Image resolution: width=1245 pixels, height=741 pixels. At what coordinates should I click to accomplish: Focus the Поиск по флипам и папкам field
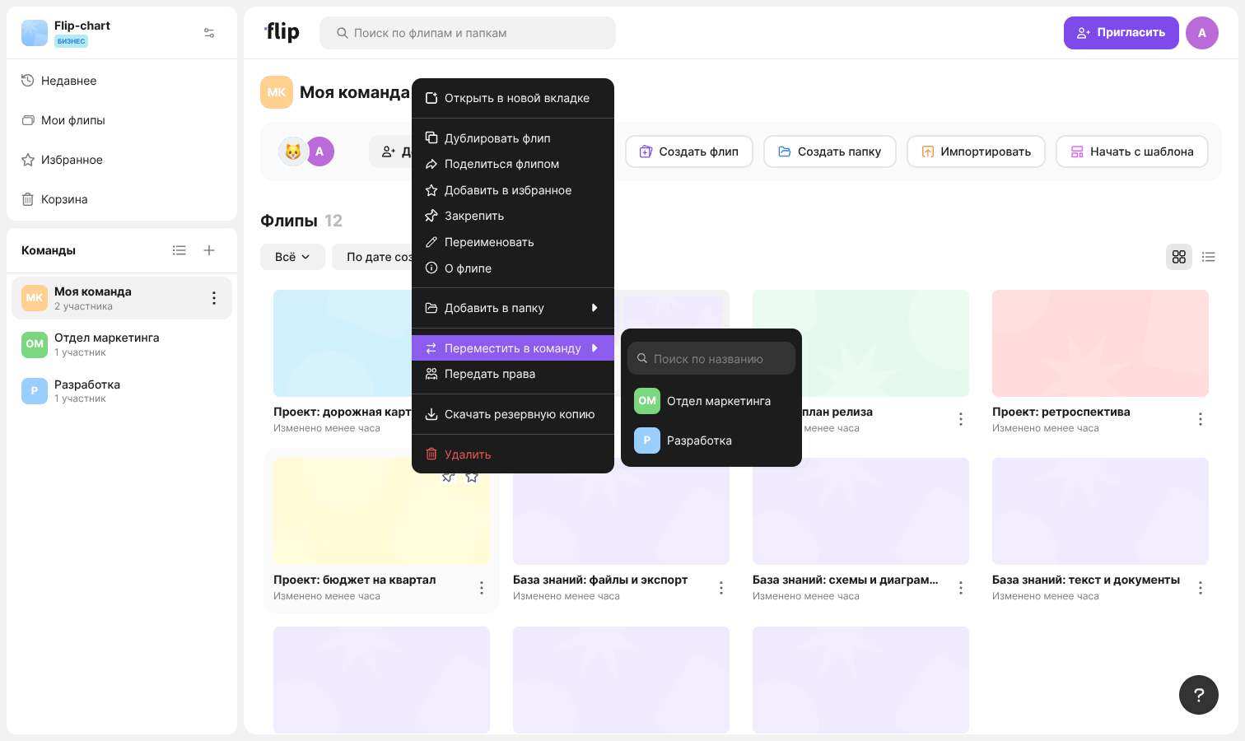point(468,33)
